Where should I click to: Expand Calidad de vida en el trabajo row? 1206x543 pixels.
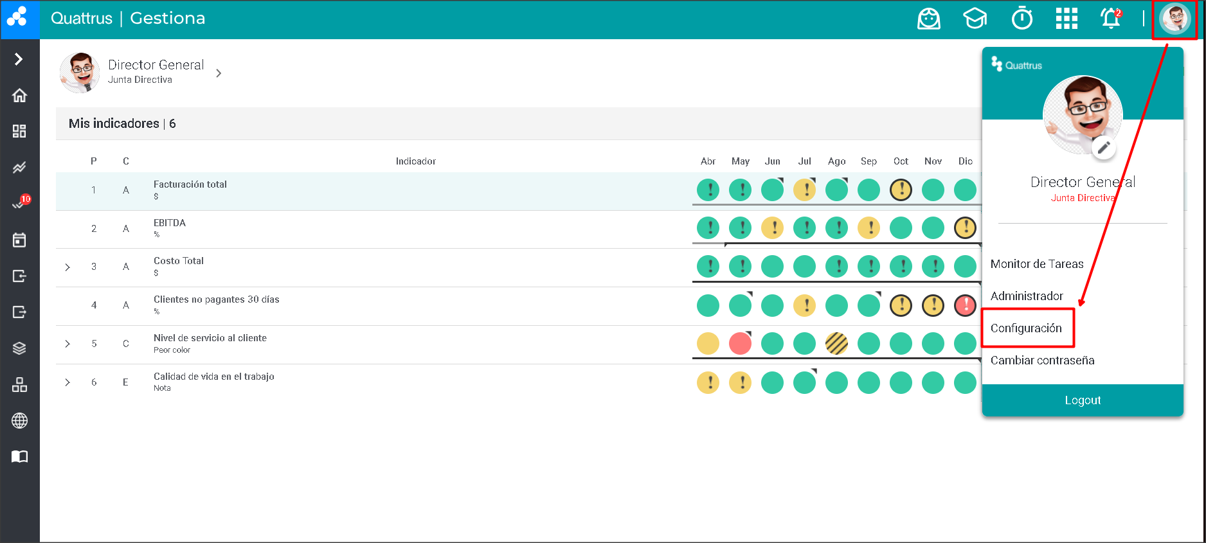[67, 382]
